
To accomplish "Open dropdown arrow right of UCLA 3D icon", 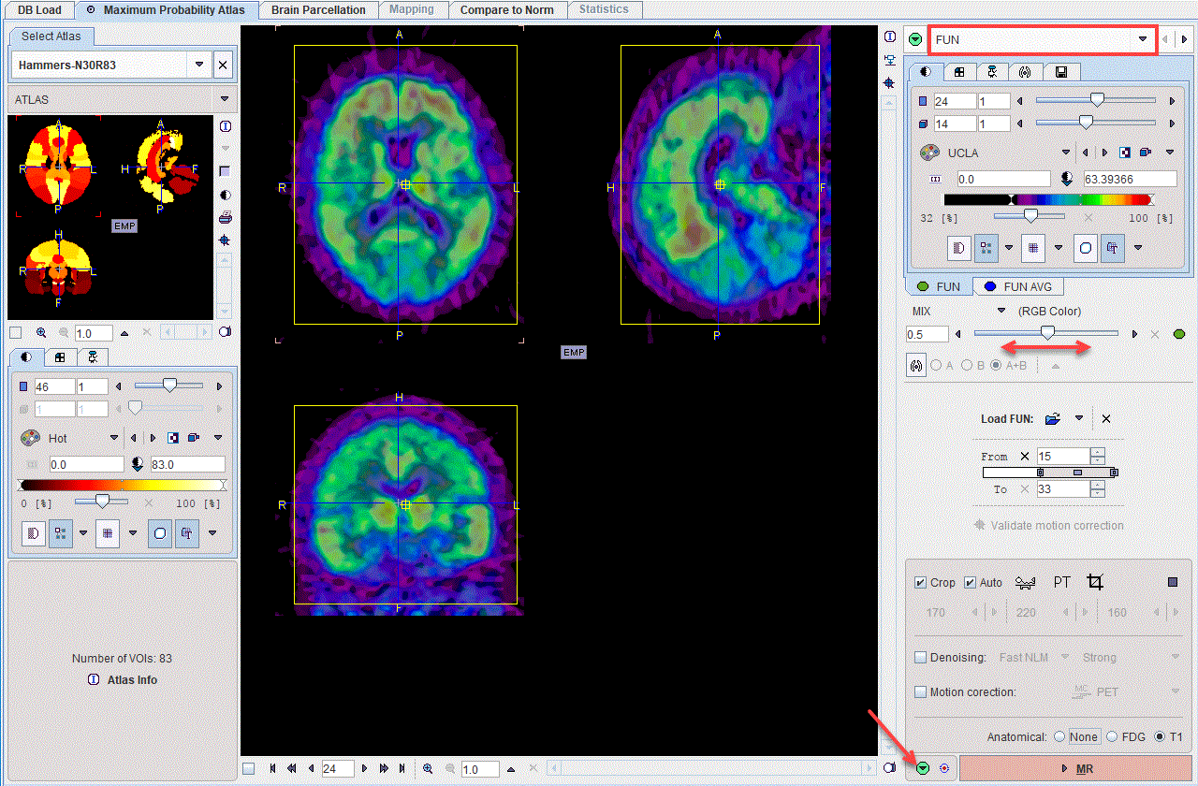I will [1169, 153].
